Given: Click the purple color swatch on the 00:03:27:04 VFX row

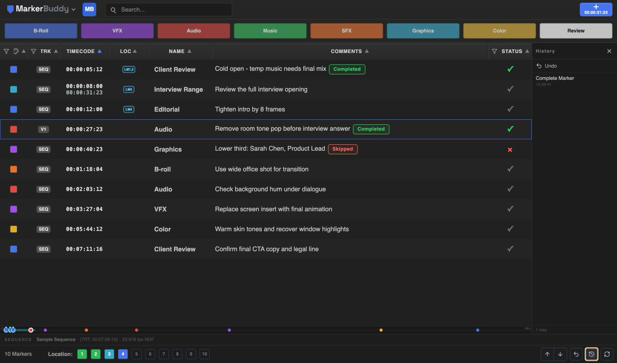Looking at the screenshot, I should pos(14,209).
